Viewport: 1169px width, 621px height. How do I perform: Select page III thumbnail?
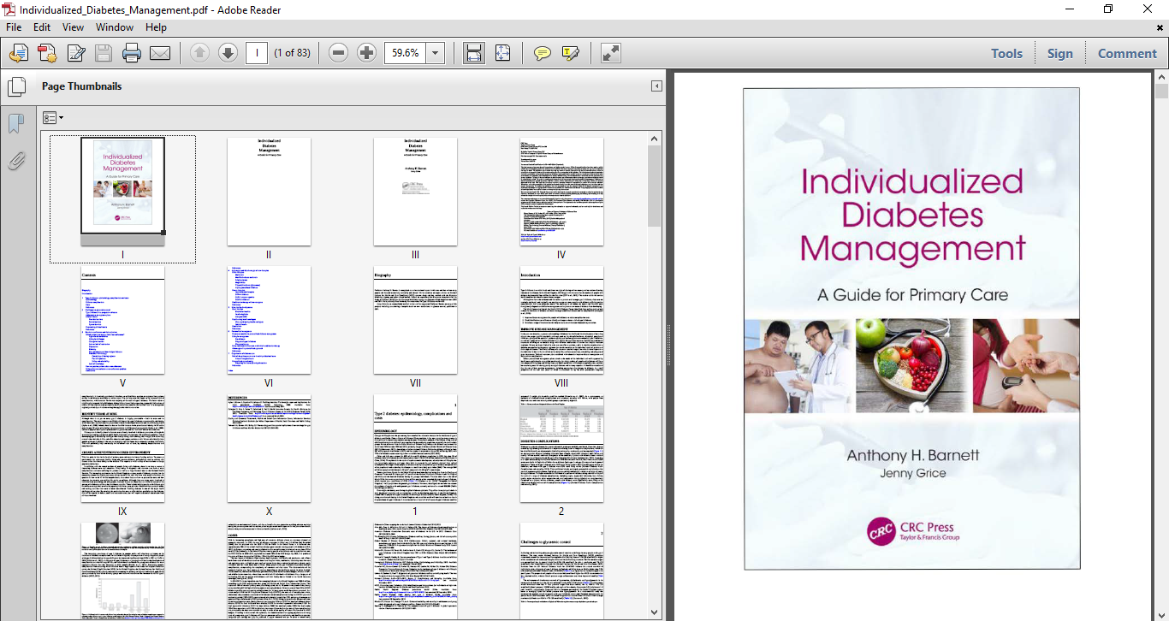click(415, 192)
